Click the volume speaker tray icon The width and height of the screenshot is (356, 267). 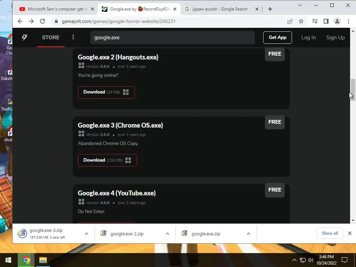(311, 260)
